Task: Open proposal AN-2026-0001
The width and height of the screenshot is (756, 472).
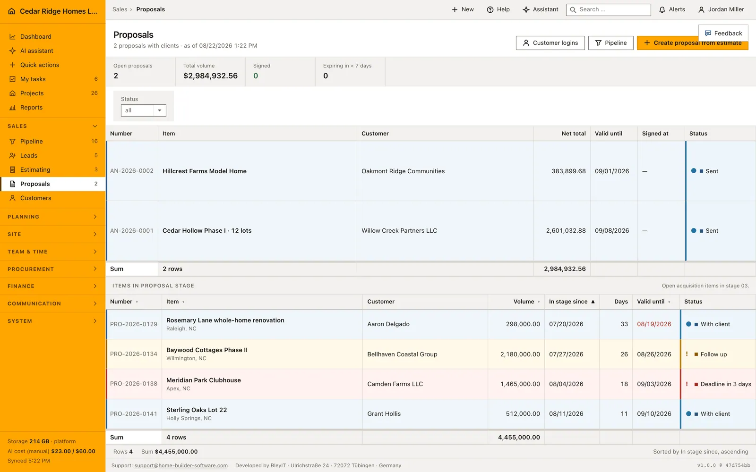Action: click(132, 231)
